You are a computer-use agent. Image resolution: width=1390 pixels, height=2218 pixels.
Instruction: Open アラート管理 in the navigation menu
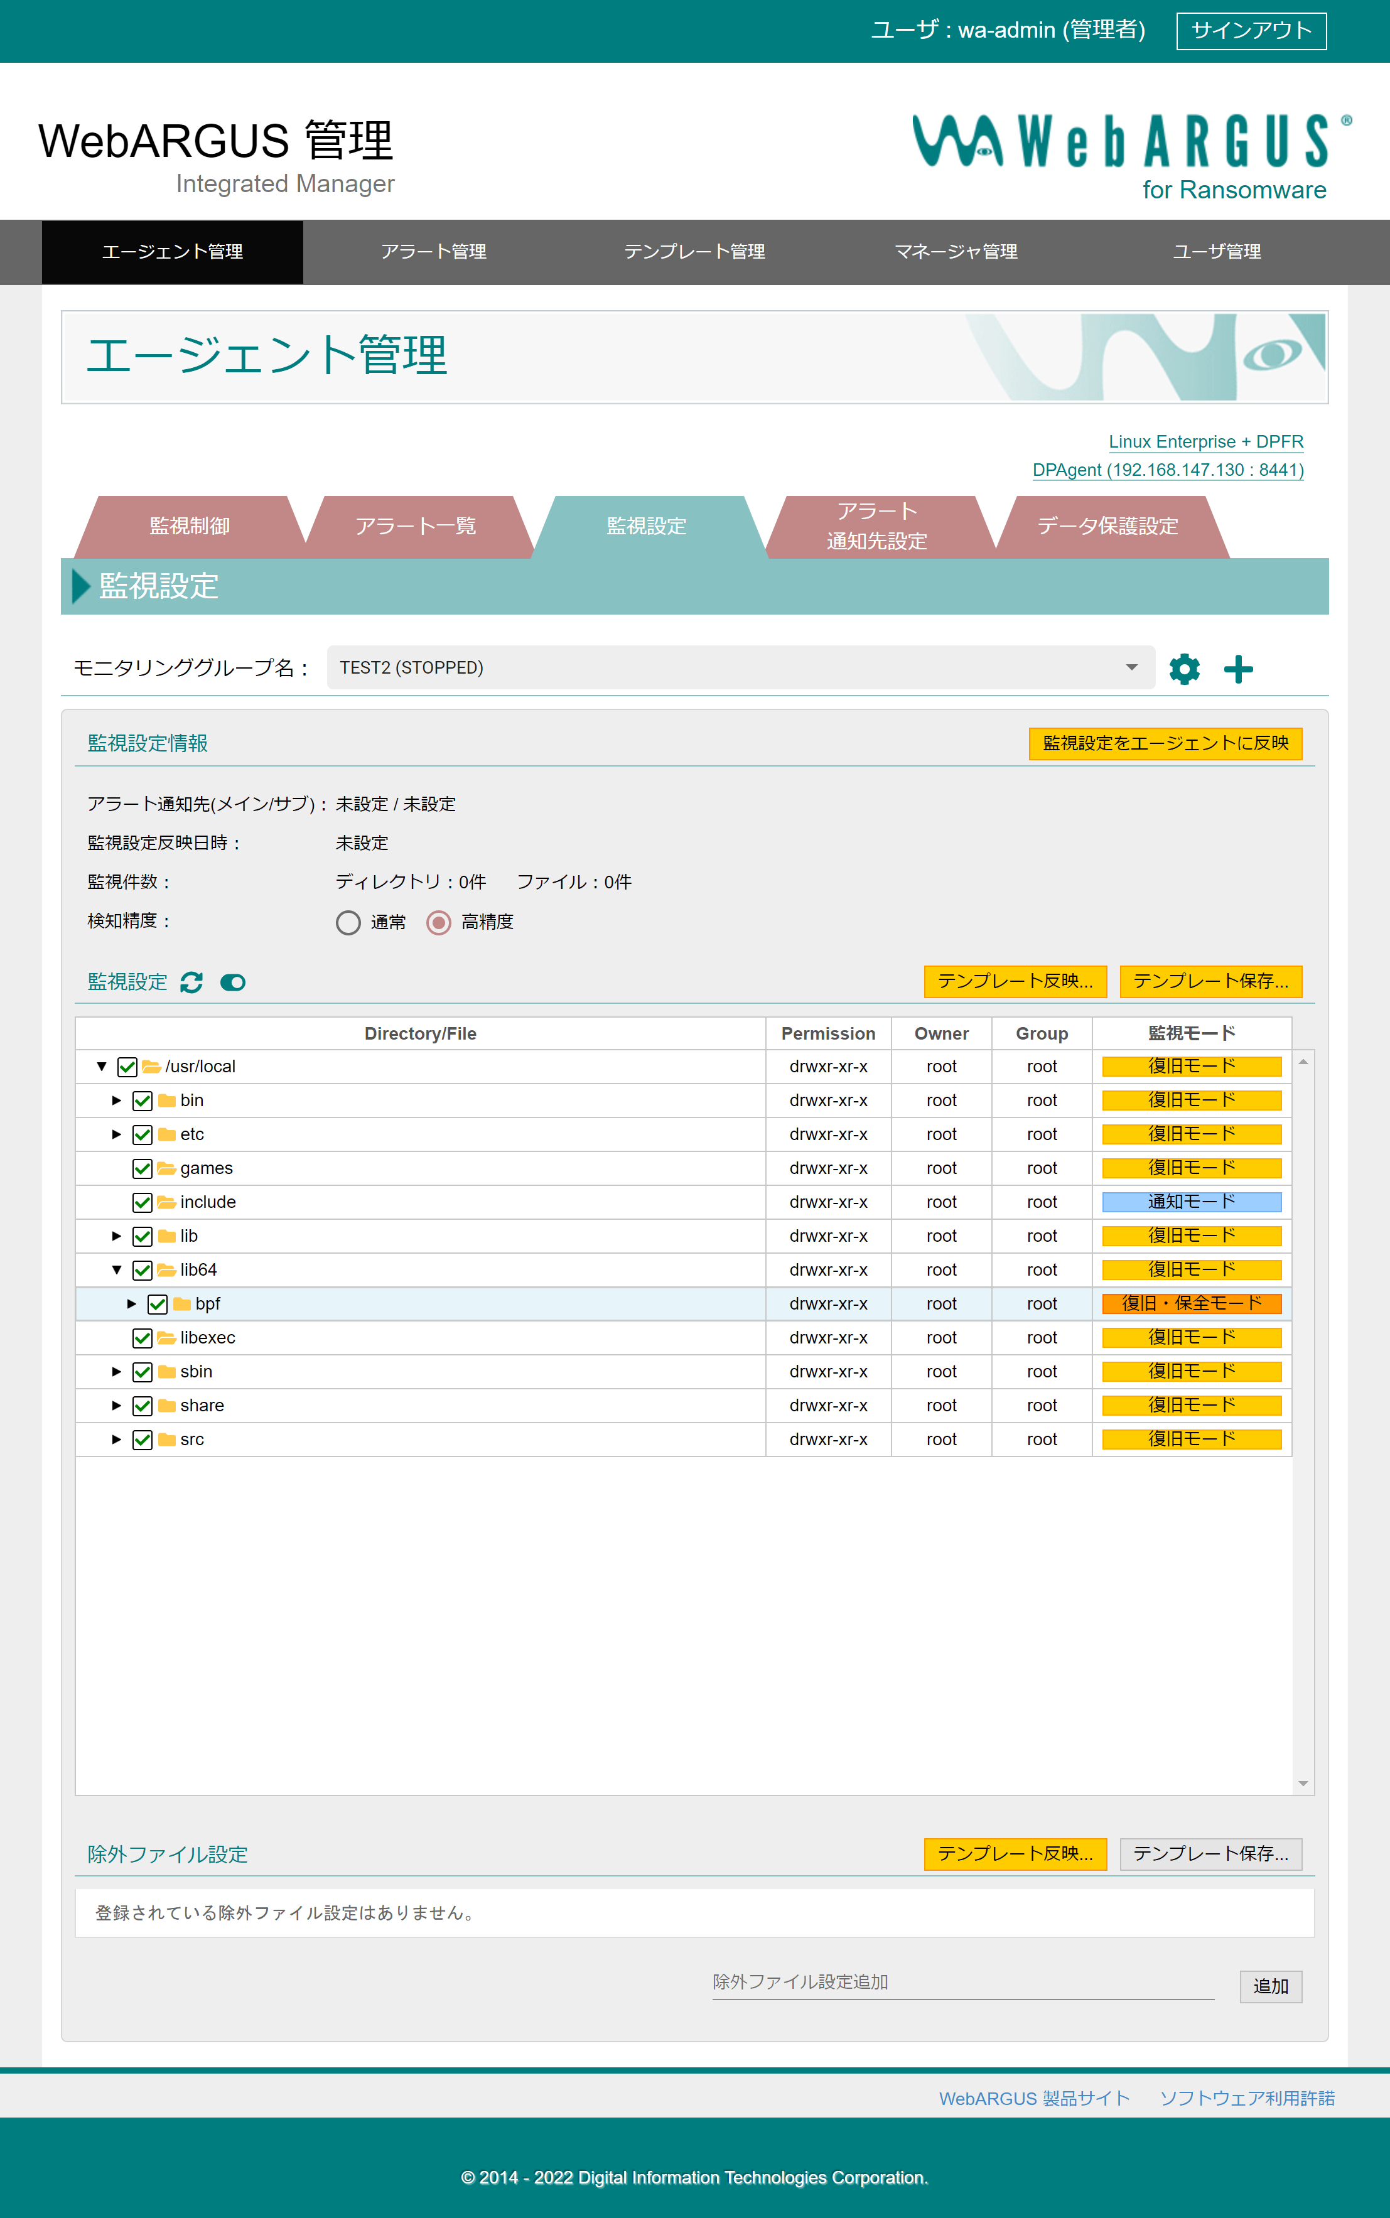pos(433,251)
